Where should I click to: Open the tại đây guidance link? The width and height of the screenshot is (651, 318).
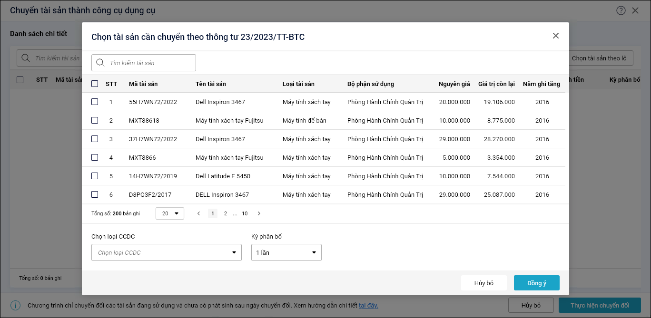[x=368, y=305]
